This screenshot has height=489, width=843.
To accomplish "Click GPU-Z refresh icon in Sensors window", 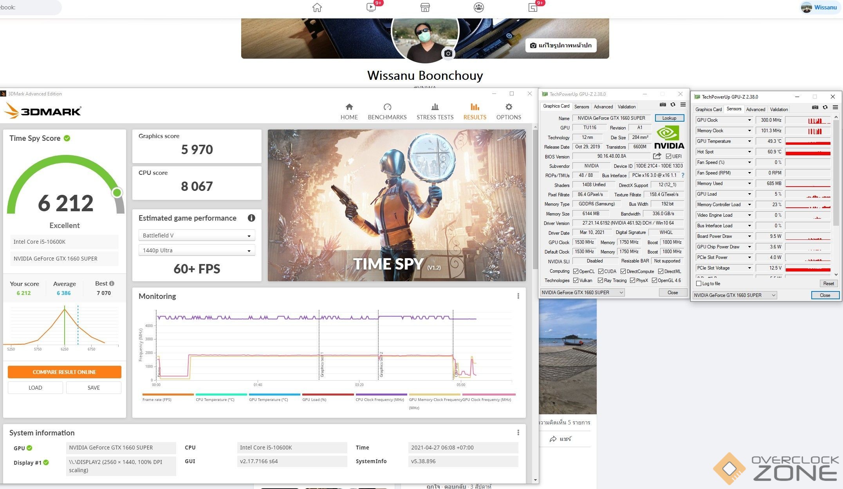I will [825, 108].
